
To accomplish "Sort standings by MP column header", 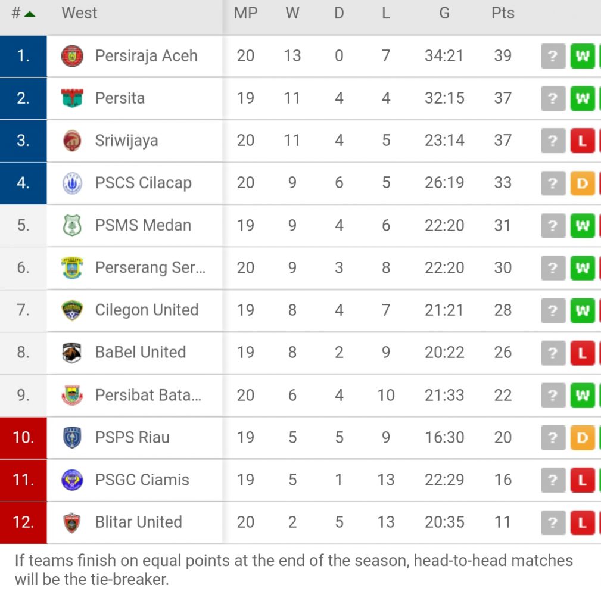I will pyautogui.click(x=245, y=13).
